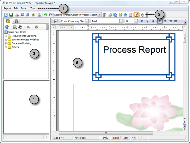Refresh the report using the main toolbar refresh icon

33,15
